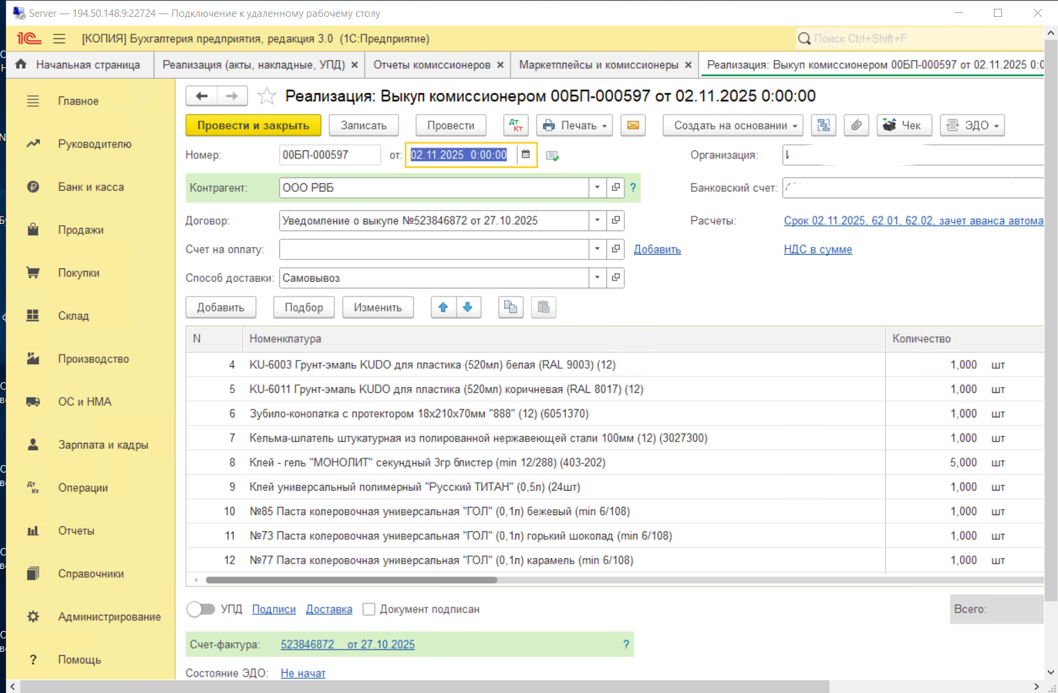Open Банк и касса sidebar section
Image resolution: width=1058 pixels, height=693 pixels.
pos(90,187)
